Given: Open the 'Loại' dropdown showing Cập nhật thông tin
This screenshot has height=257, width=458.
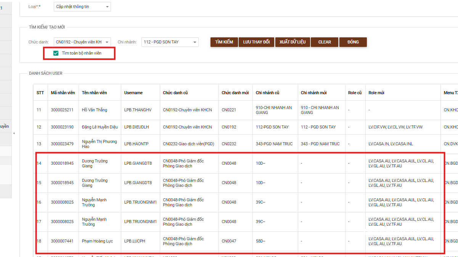Looking at the screenshot, I should click(82, 6).
